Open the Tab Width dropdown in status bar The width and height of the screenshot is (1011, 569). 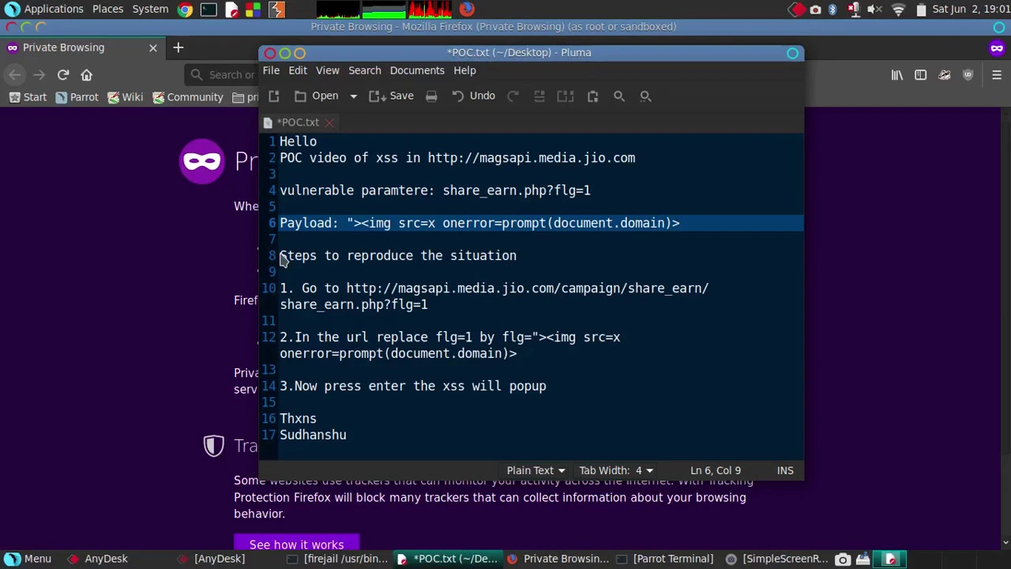(616, 470)
